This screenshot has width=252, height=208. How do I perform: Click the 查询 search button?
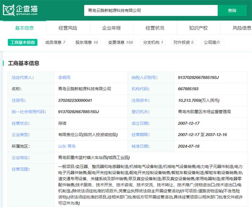(x=232, y=11)
